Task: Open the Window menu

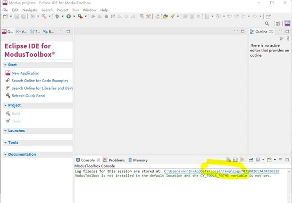Action: coord(89,10)
